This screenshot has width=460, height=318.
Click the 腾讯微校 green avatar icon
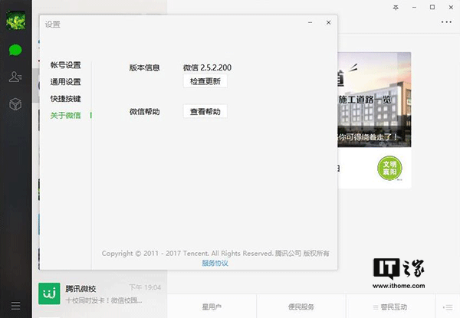(x=49, y=293)
